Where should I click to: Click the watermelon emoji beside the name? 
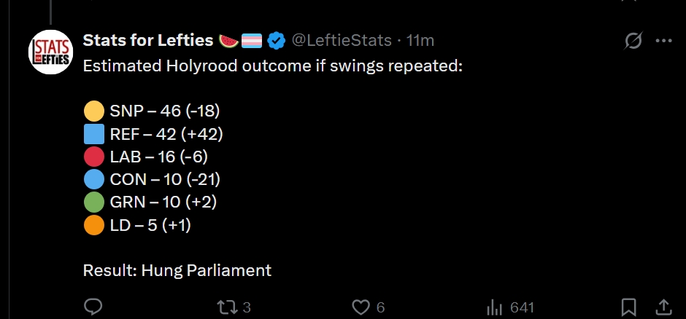pos(228,41)
